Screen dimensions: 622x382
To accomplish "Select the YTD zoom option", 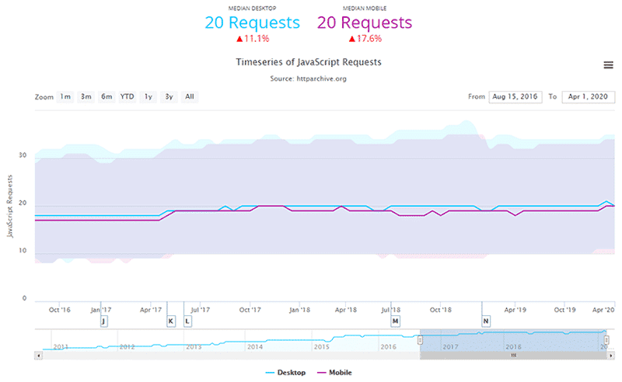I will [127, 97].
